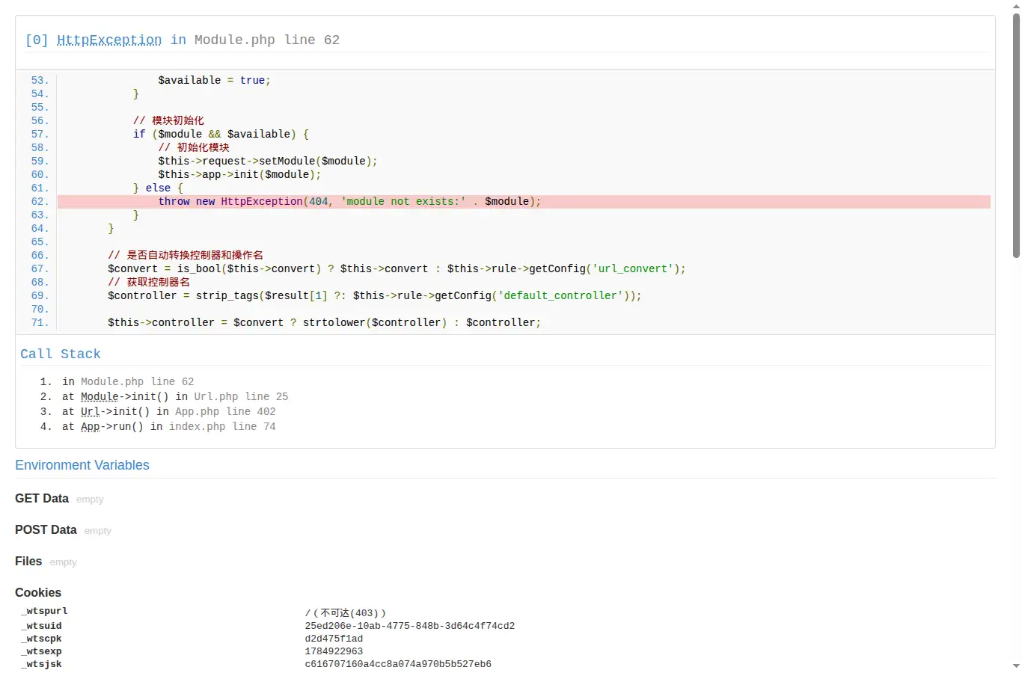Screen dimensions: 1022x673
Task: Click the Cookies heading
Action: click(38, 593)
